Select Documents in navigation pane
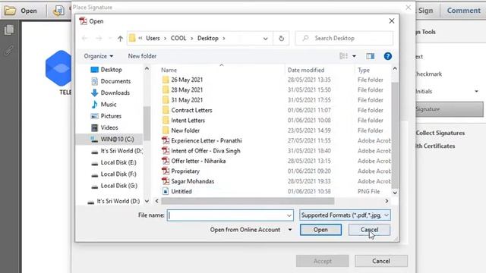This screenshot has height=273, width=486. click(115, 81)
